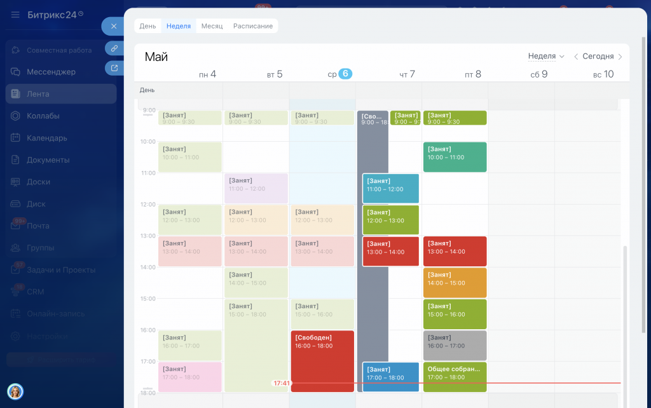Switch to the День tab

pyautogui.click(x=147, y=25)
